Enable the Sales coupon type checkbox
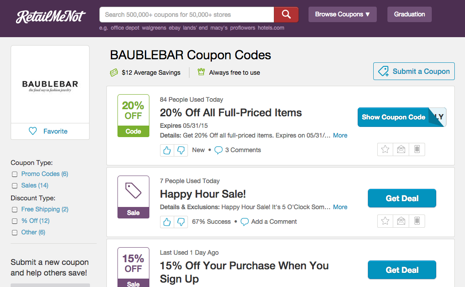The image size is (465, 287). pyautogui.click(x=15, y=186)
